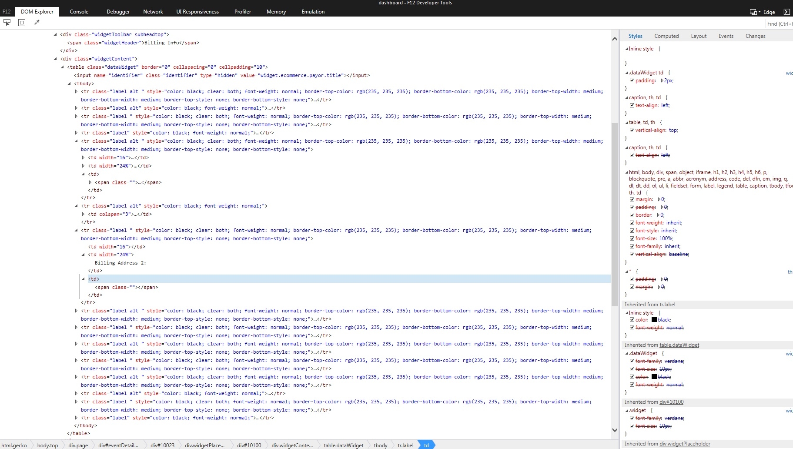Image resolution: width=793 pixels, height=449 pixels.
Task: Select the 'Billing Address 2:' text node
Action: pyautogui.click(x=120, y=263)
